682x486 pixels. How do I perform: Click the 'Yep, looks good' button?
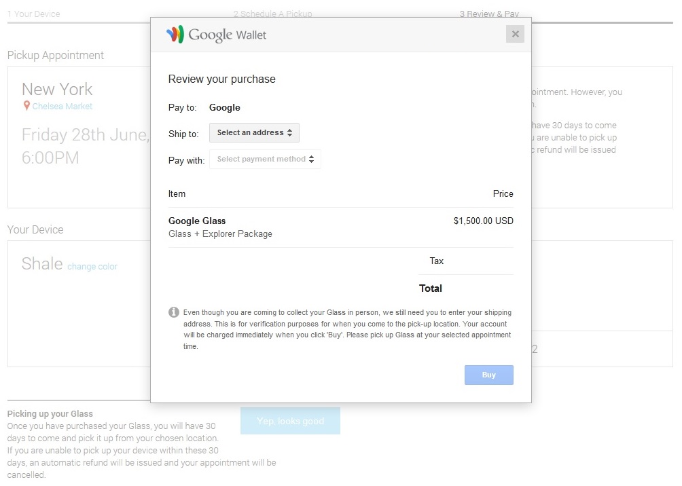(x=290, y=421)
